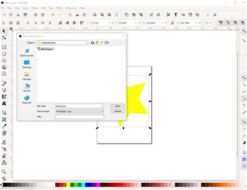Click the cut scissors icon
Viewport: 247px width, 190px height.
pyautogui.click(x=77, y=15)
